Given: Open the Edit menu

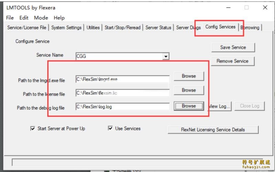Looking at the screenshot, I should click(24, 18).
